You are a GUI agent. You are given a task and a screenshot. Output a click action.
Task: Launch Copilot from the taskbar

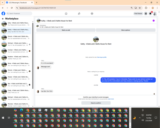pos(15,110)
